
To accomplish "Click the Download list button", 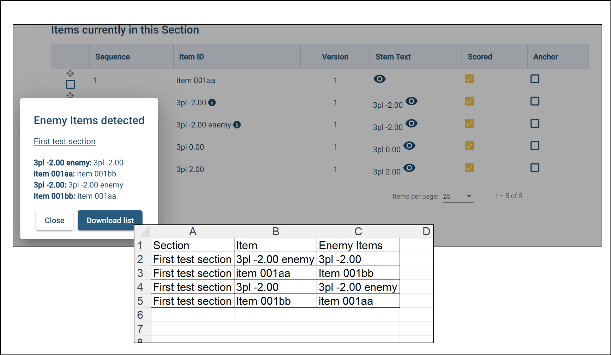I will [x=110, y=221].
